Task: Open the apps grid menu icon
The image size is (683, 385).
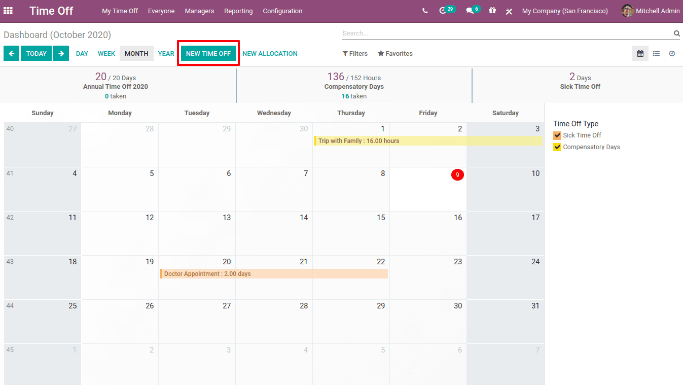Action: coord(8,11)
